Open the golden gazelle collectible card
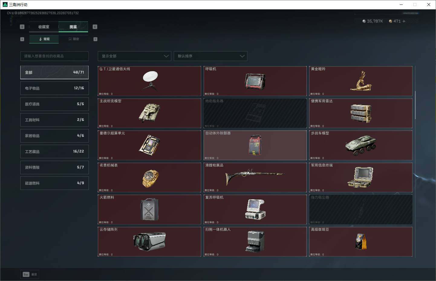Viewport: 436px width, 281px height. (x=361, y=81)
